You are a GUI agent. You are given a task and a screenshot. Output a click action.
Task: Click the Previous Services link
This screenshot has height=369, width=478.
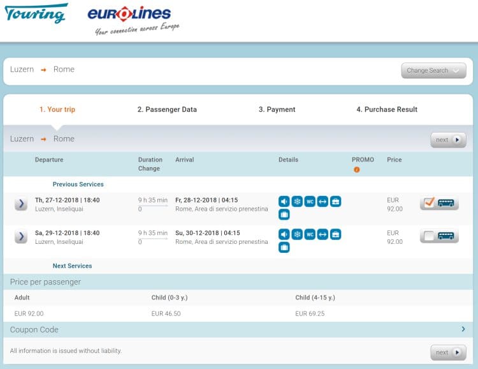coord(78,184)
